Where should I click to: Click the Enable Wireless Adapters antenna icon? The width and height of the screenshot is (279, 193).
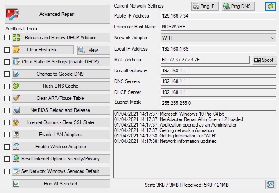click(x=16, y=147)
